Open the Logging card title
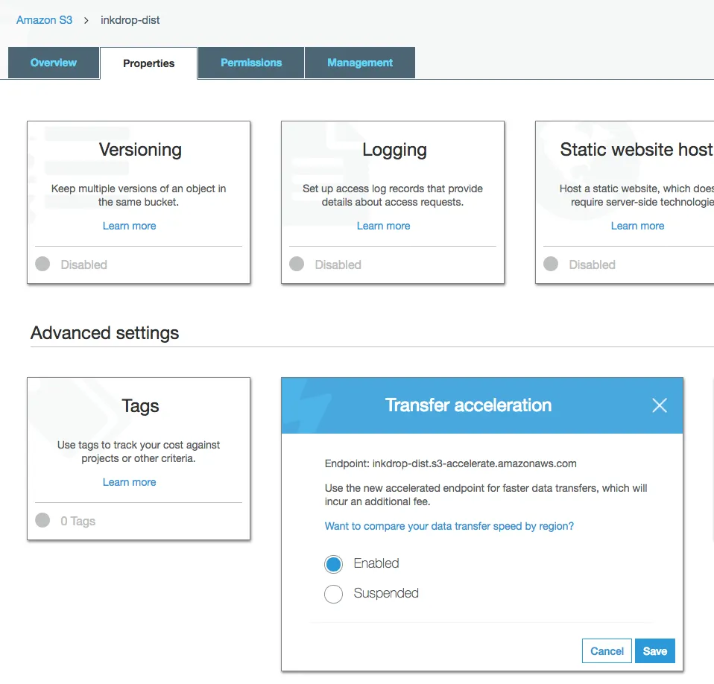Image resolution: width=714 pixels, height=684 pixels. 394,150
